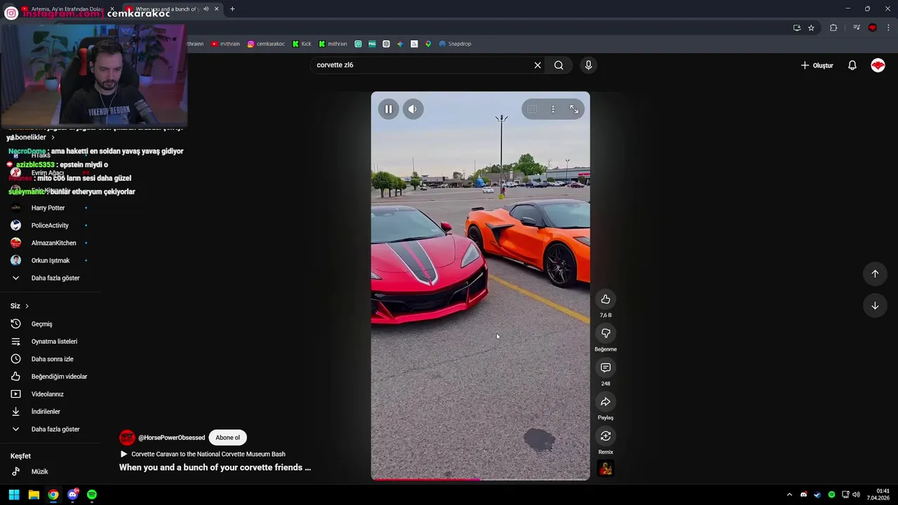Open the Shorts player more options menu

[553, 109]
